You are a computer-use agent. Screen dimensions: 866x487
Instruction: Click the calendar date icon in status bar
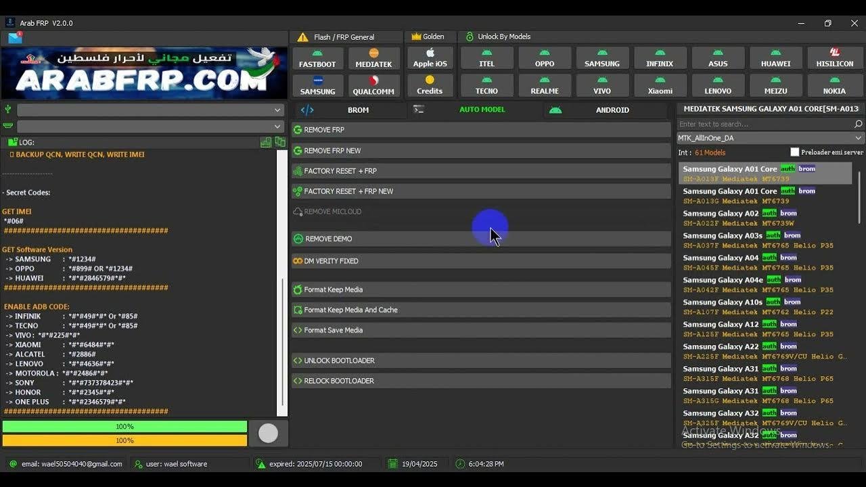click(x=392, y=464)
